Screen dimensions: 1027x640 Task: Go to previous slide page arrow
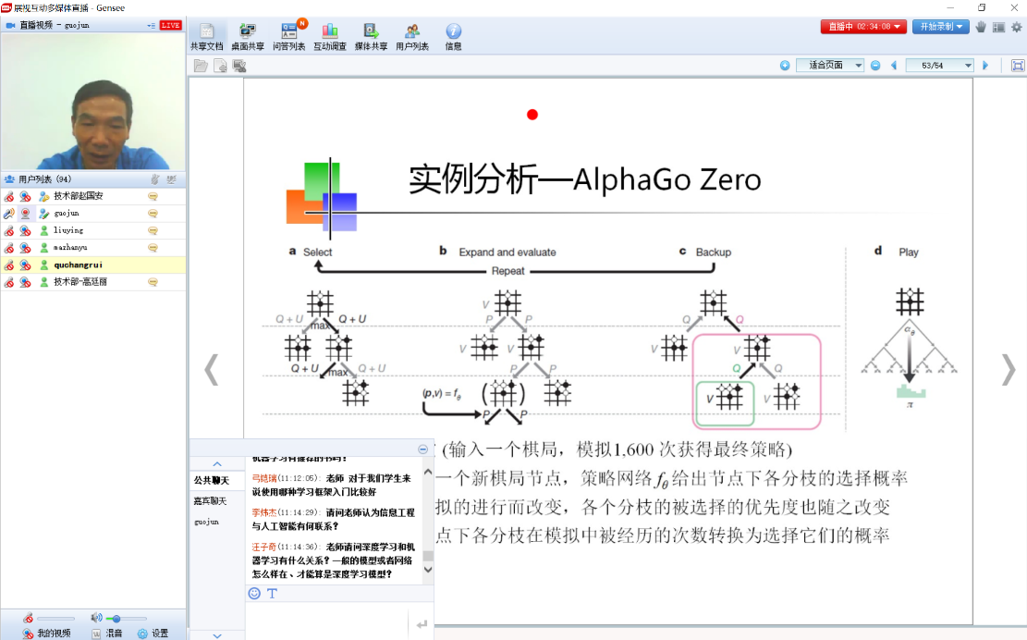tap(893, 66)
